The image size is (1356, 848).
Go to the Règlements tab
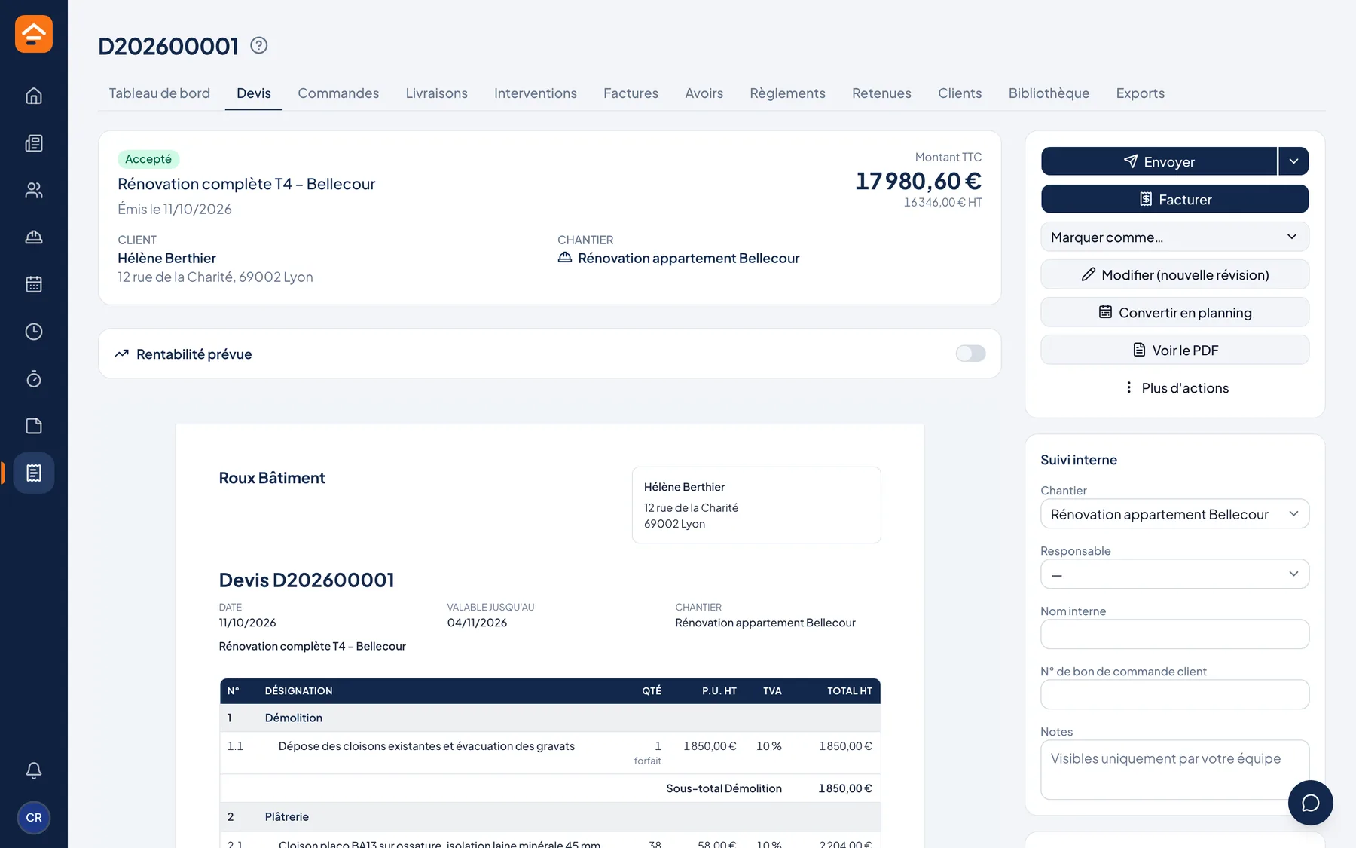click(x=787, y=93)
